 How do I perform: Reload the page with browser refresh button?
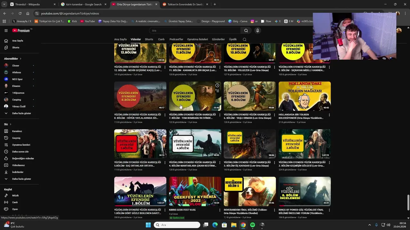[x=20, y=13]
